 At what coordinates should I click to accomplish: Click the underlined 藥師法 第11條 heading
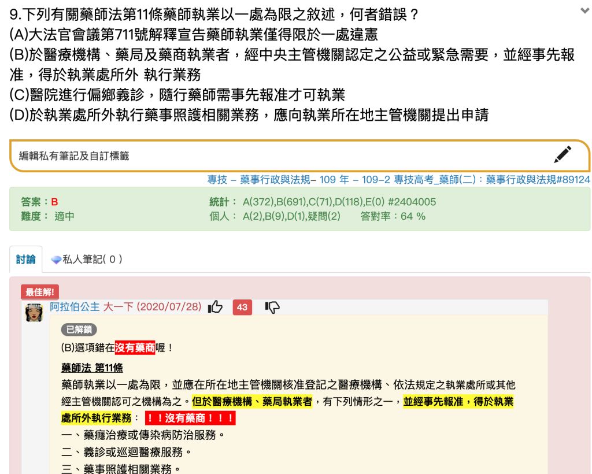pyautogui.click(x=92, y=368)
